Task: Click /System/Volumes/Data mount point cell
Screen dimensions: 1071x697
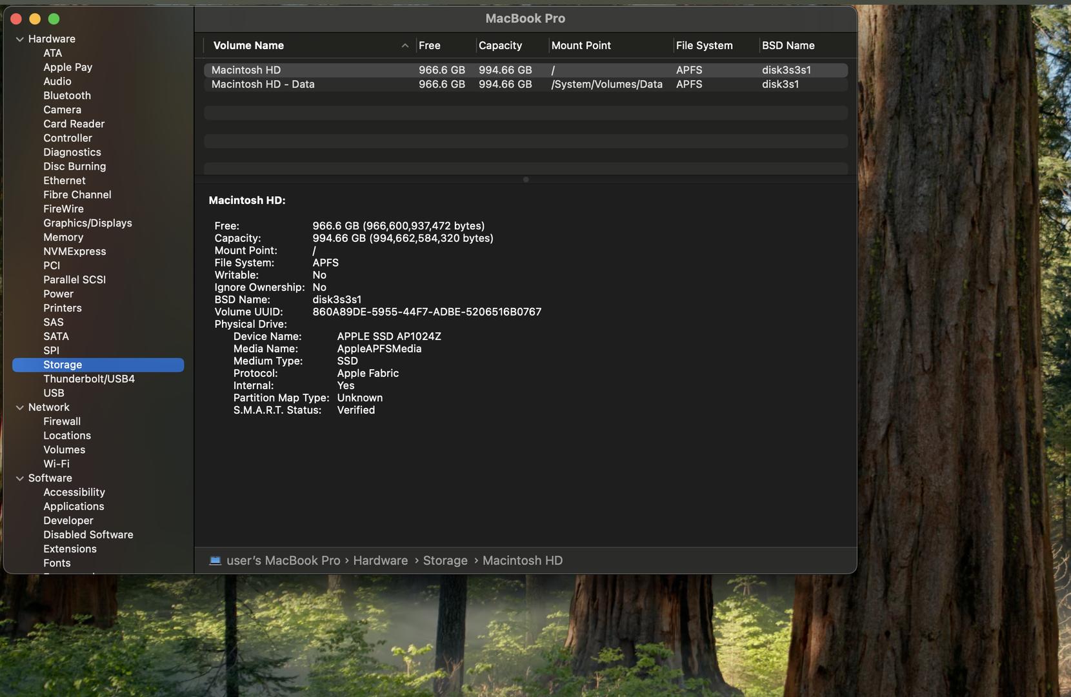Action: (x=606, y=85)
